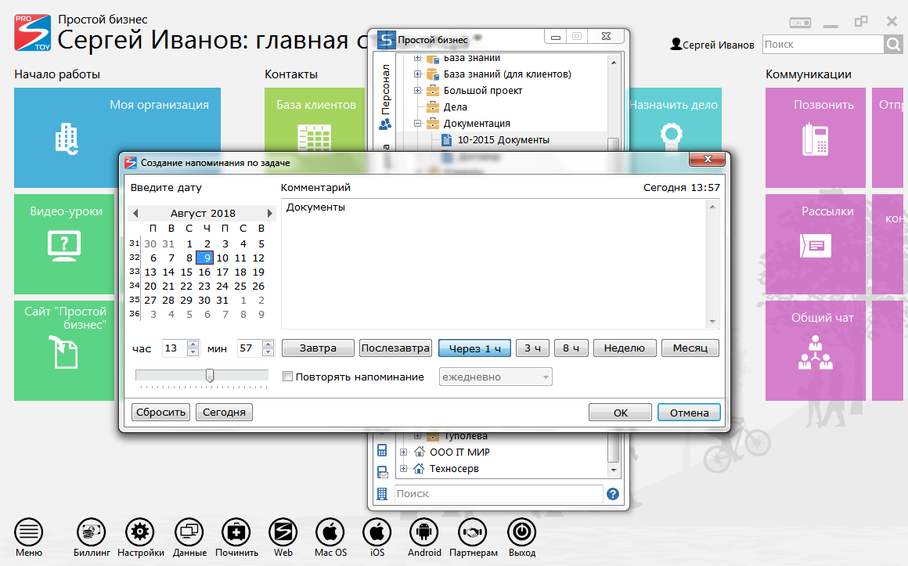Click the Сергей Иванов user profile label
Image resolution: width=908 pixels, height=566 pixels.
(x=712, y=45)
